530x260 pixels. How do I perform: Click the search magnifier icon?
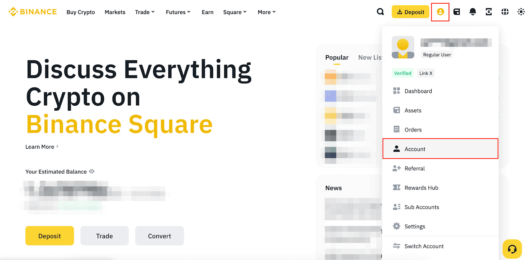pos(380,12)
